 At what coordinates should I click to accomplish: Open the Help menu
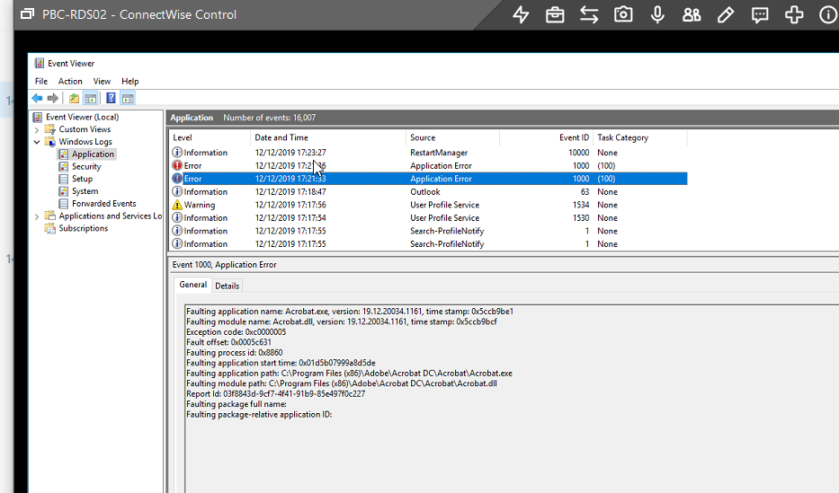(130, 81)
